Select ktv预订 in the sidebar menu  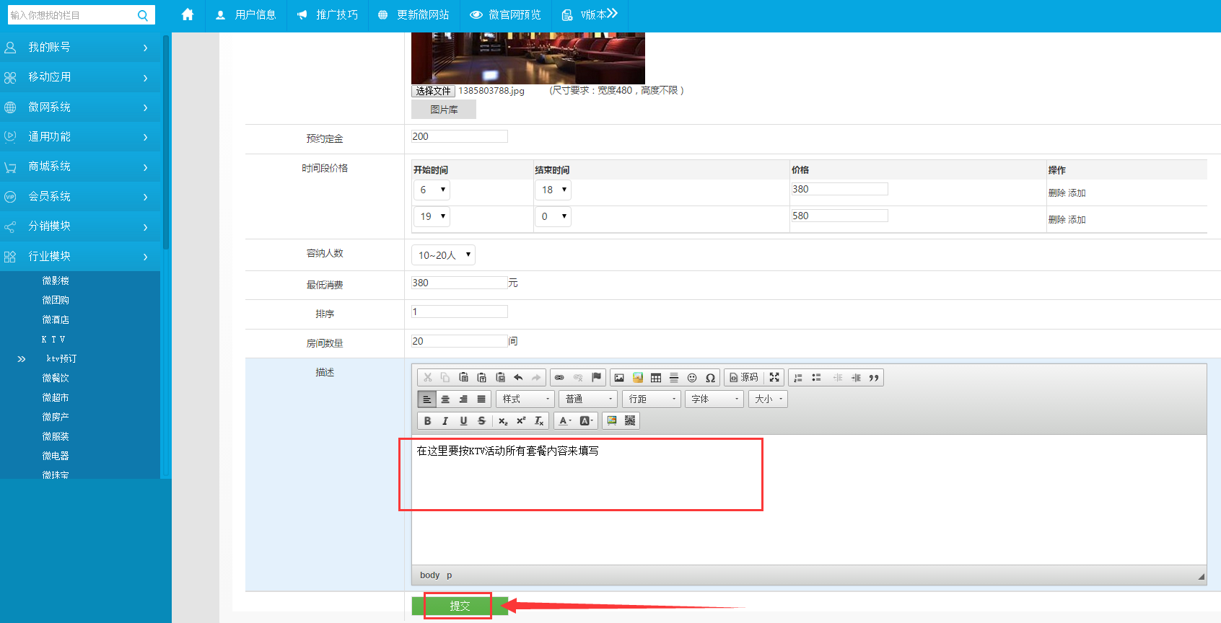pyautogui.click(x=61, y=358)
